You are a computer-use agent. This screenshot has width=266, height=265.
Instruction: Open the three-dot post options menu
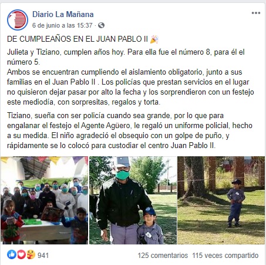click(256, 13)
